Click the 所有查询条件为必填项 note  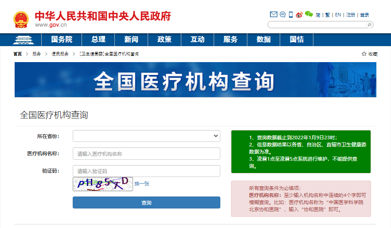[x=275, y=188]
